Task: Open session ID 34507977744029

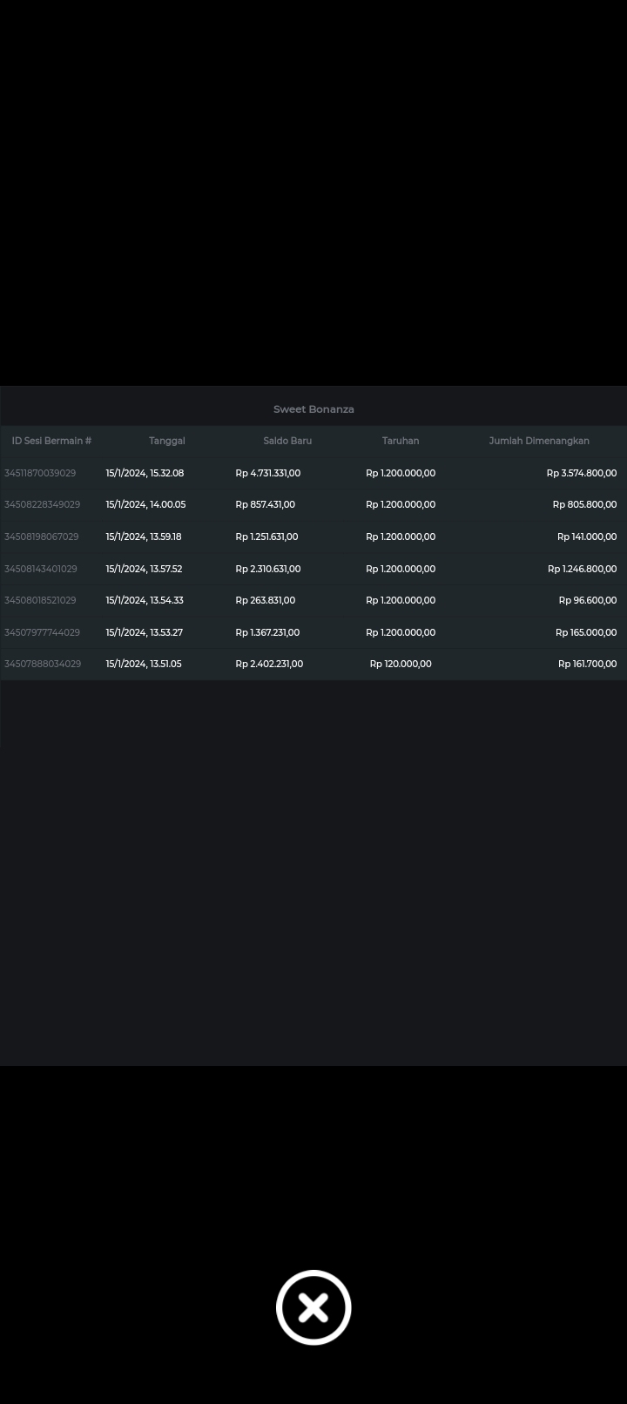Action: [42, 632]
